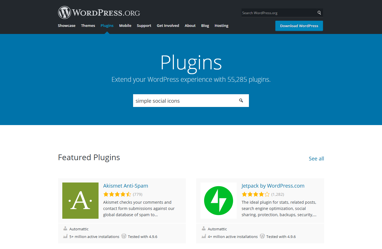Click author icon beside Akismet's Automattic
This screenshot has width=382, height=249.
click(65, 229)
